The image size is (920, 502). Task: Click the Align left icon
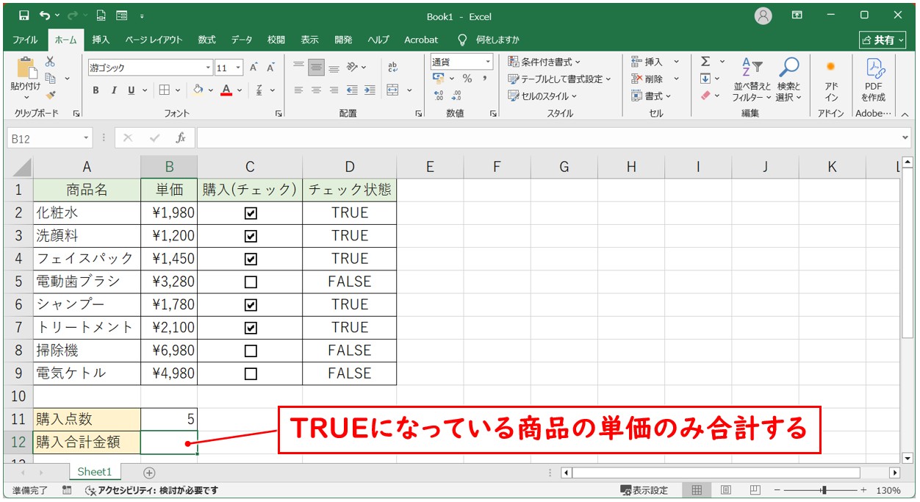(298, 90)
